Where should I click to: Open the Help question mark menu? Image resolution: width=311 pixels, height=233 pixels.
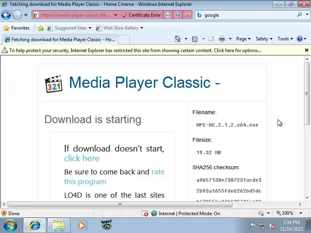click(x=301, y=39)
